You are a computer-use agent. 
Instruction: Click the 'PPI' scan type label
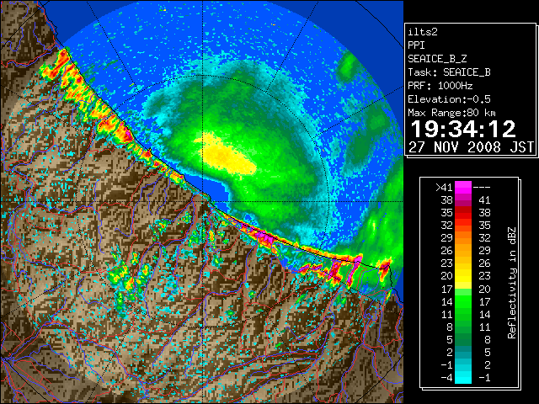click(x=416, y=45)
